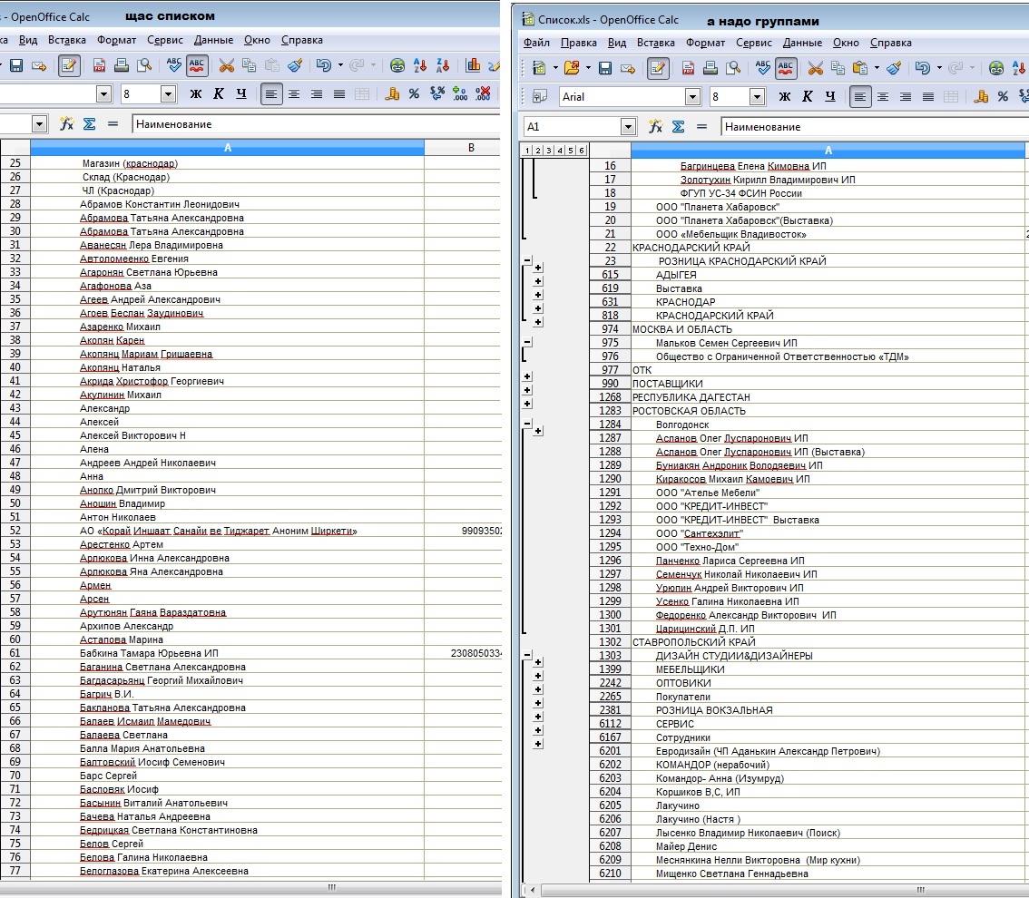Screen dimensions: 1029x898
Task: Click Sum icon in left window formula bar
Action: 89,124
